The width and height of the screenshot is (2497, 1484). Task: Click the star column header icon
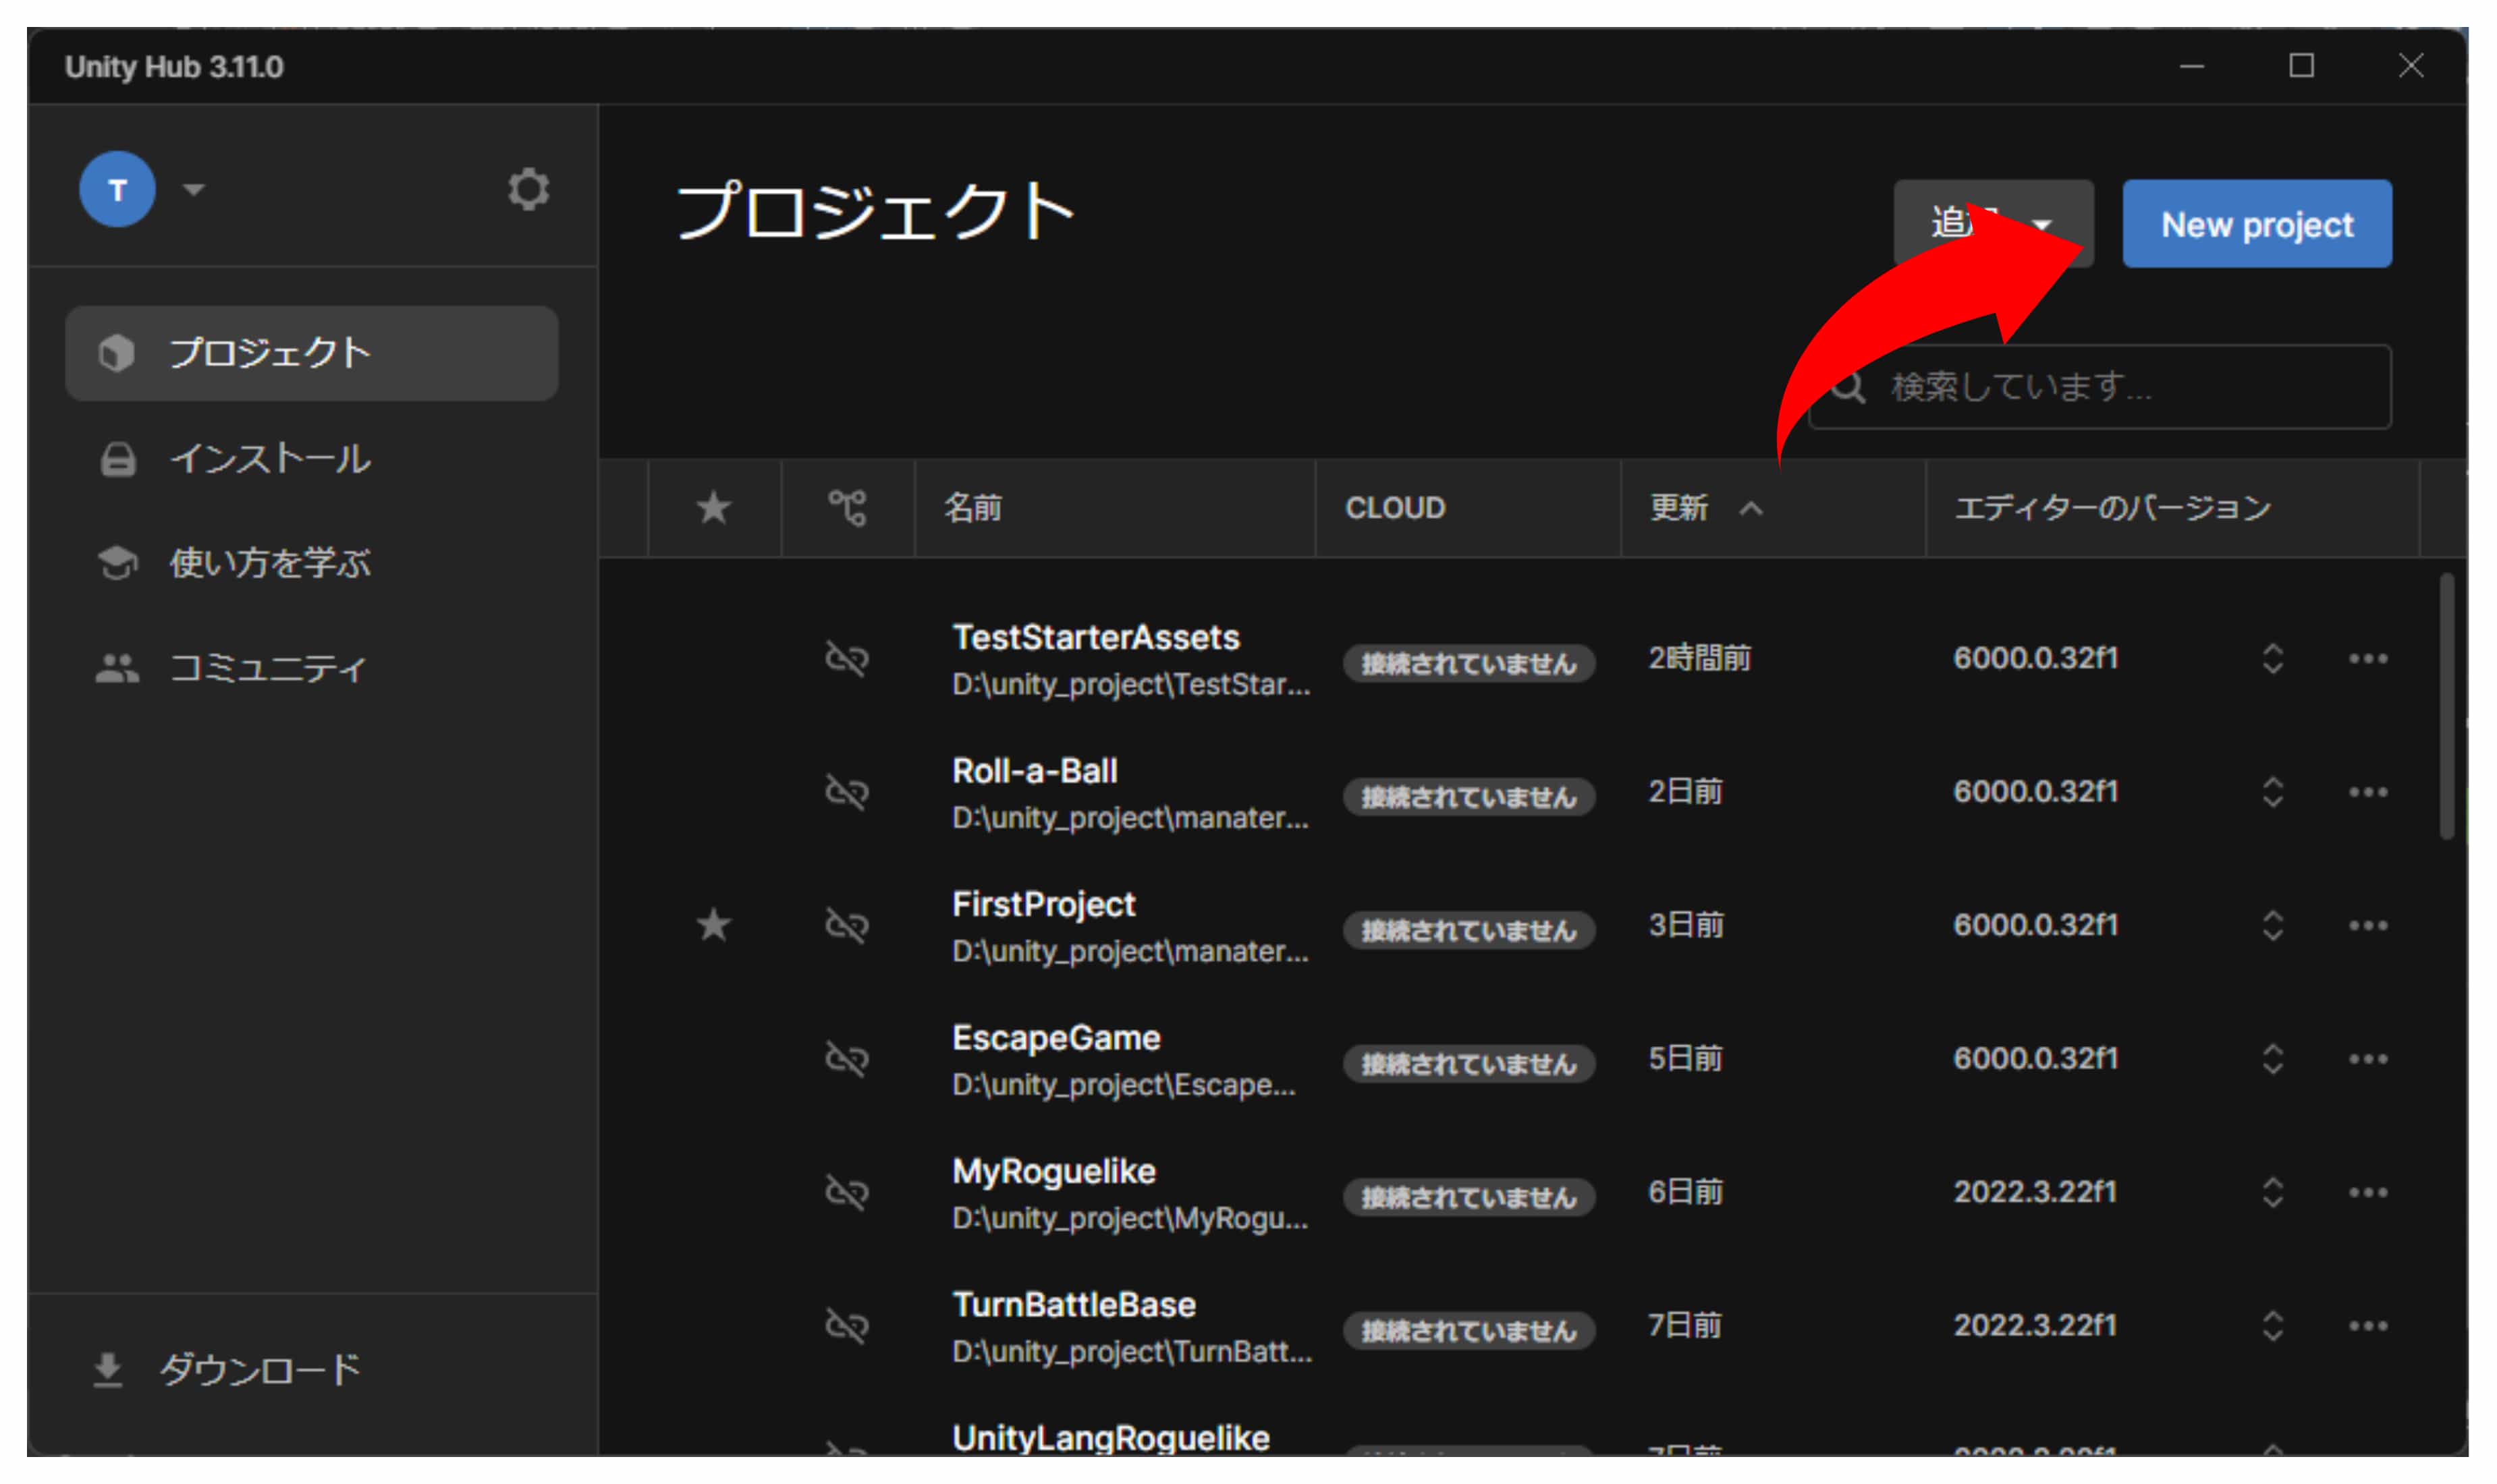[713, 508]
